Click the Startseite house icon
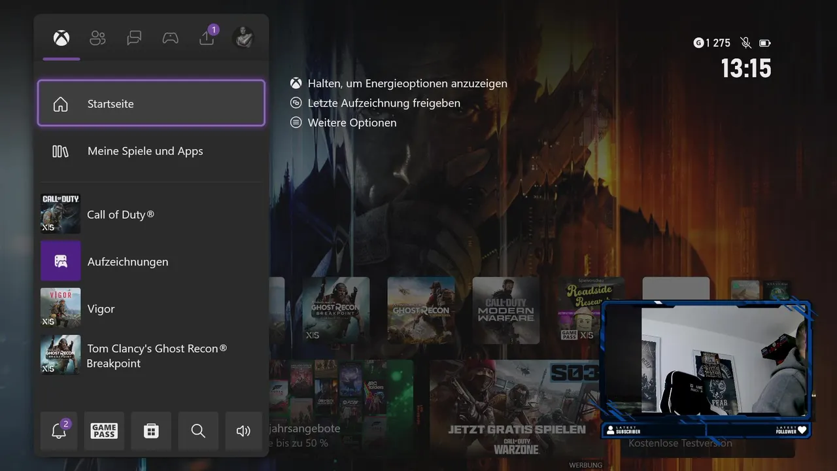Image resolution: width=837 pixels, height=471 pixels. (60, 104)
